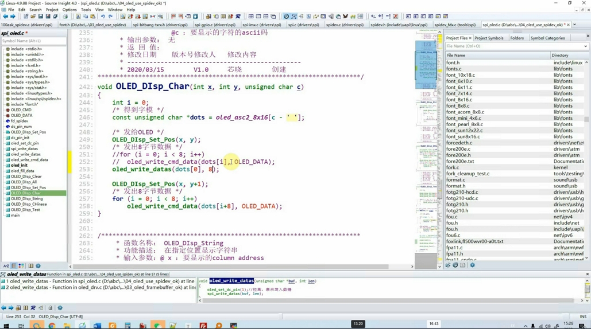Switch to 100ask_spidev.c tab
This screenshot has height=329, width=591.
[x=27, y=25]
